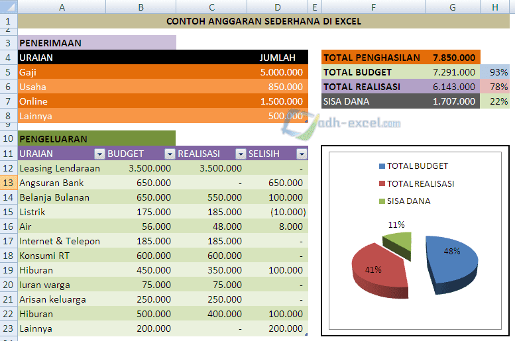Open the BUDGET column filter dropdown
Image resolution: width=515 pixels, height=341 pixels.
[170, 154]
